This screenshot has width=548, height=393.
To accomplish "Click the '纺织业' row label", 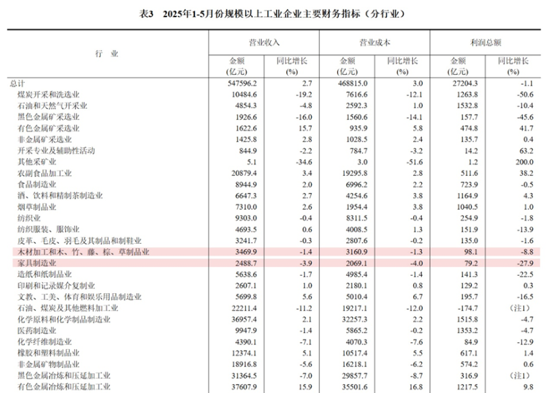I will click(x=29, y=218).
